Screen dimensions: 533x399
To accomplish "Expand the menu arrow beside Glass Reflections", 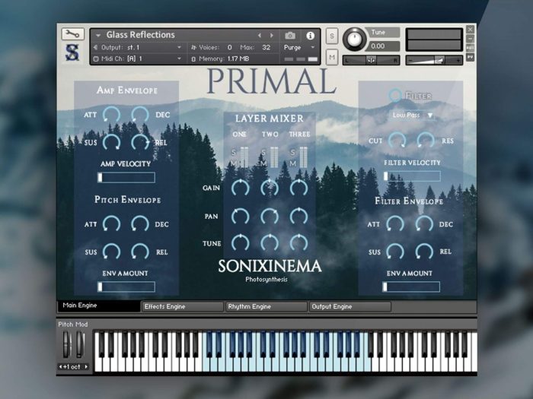I will pos(98,35).
